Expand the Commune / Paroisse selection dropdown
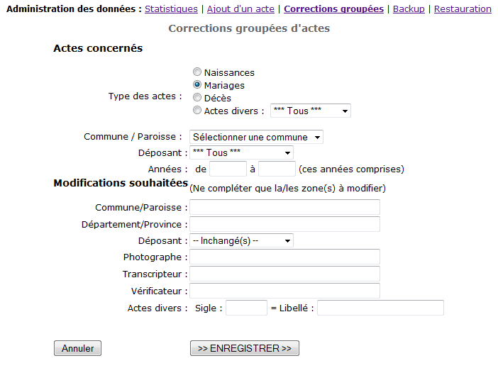 coord(256,137)
